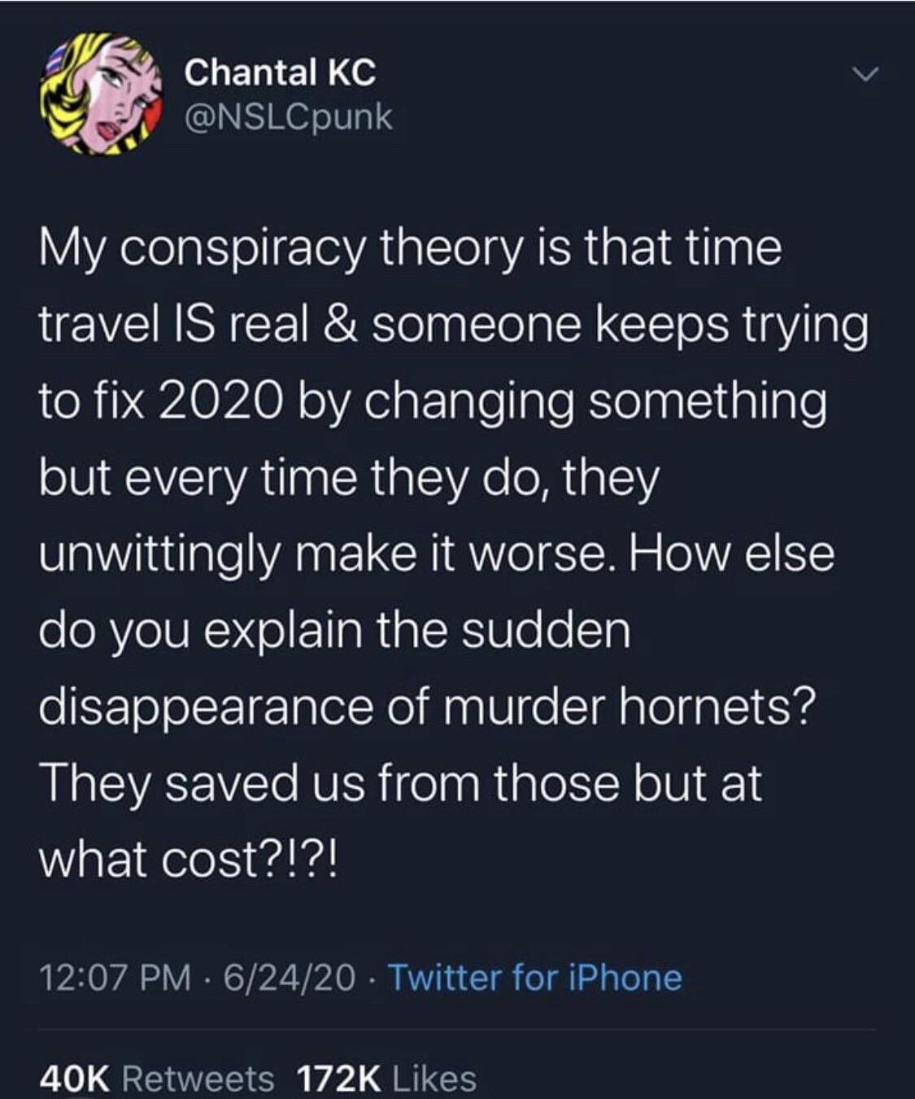This screenshot has height=1099, width=915.
Task: Click the Twitter for iPhone source link
Action: [x=535, y=977]
